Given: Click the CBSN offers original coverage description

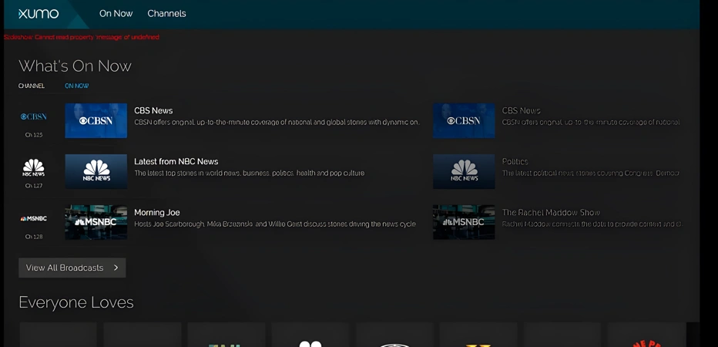Looking at the screenshot, I should point(277,123).
